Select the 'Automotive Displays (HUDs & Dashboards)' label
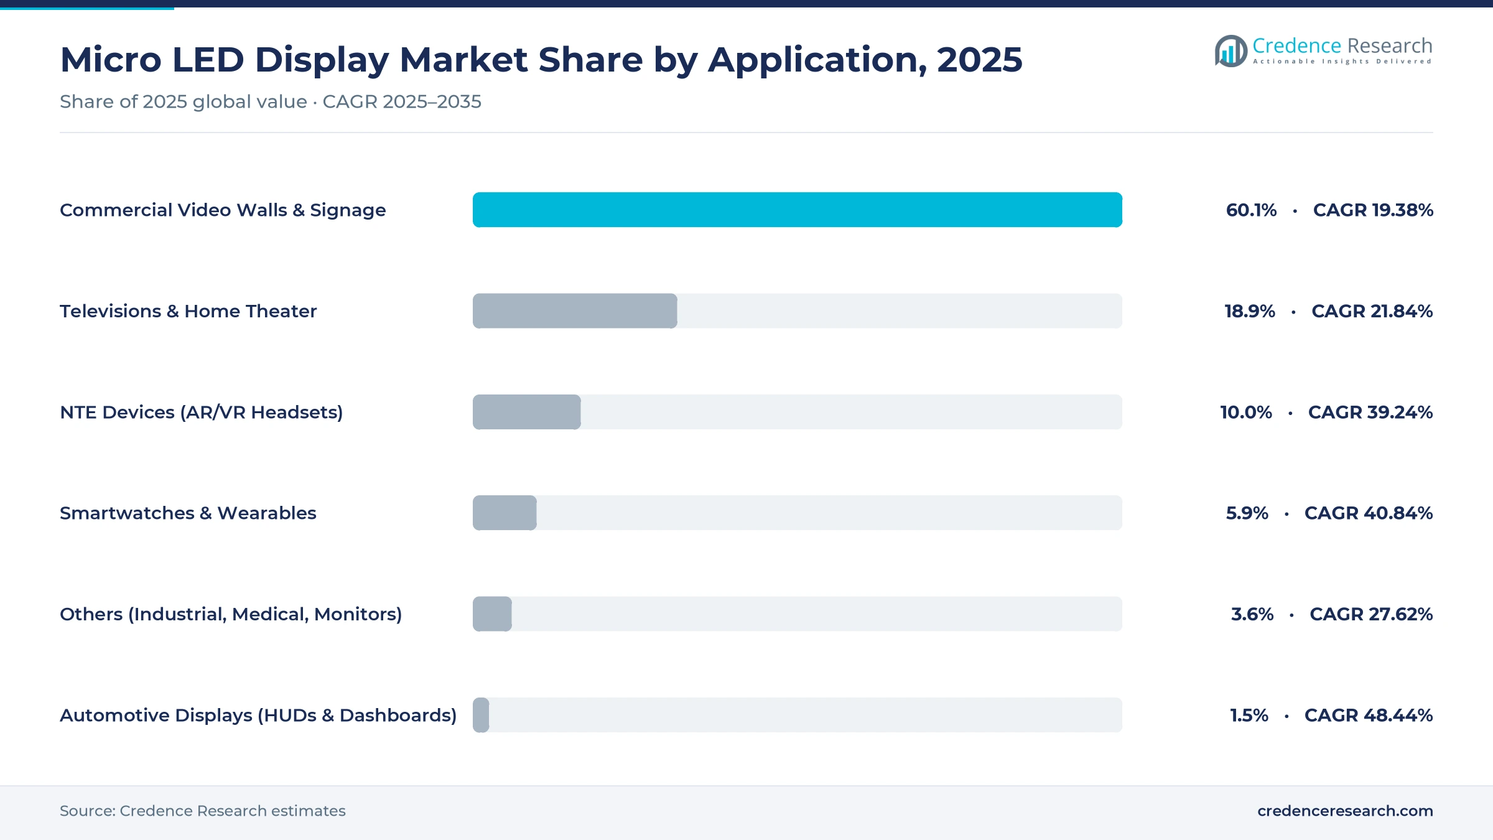 click(x=258, y=716)
